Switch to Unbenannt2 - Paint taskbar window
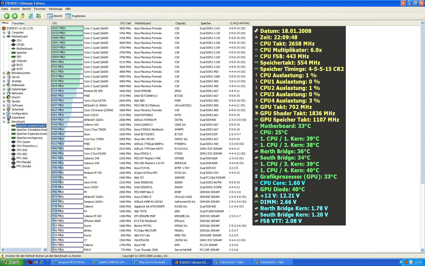Image resolution: width=425 pixels, height=266 pixels. 233,262
